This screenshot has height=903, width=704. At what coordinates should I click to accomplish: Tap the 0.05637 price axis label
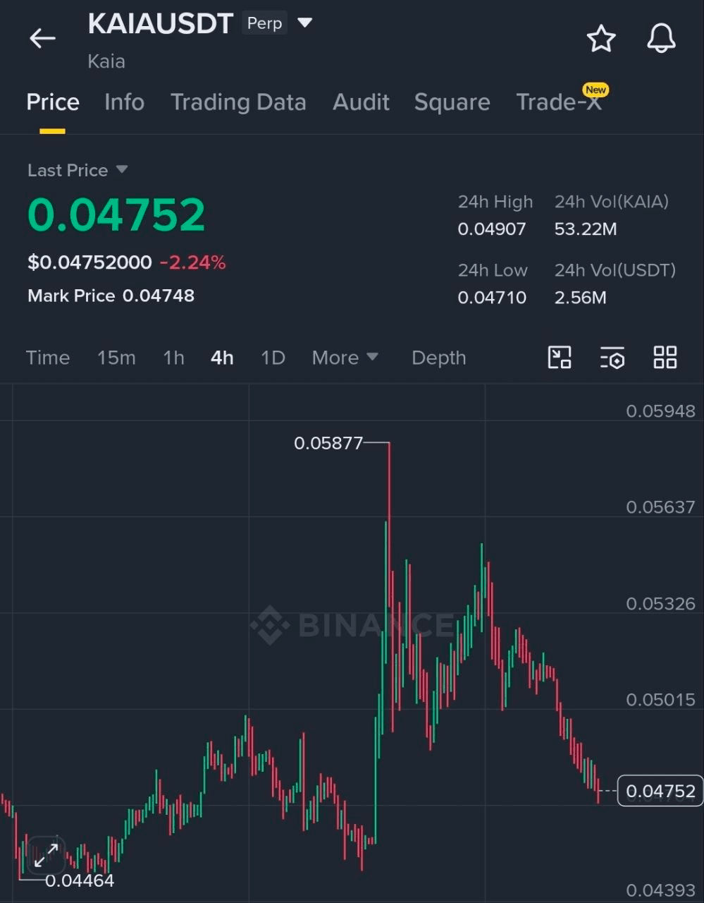660,507
